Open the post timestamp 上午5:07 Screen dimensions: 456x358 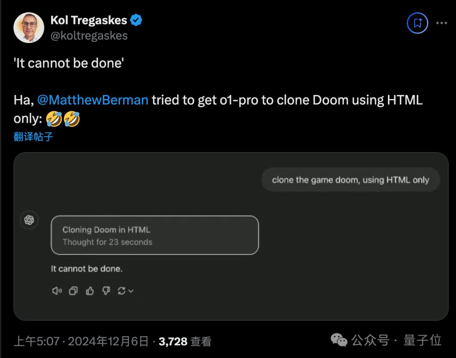[36, 341]
